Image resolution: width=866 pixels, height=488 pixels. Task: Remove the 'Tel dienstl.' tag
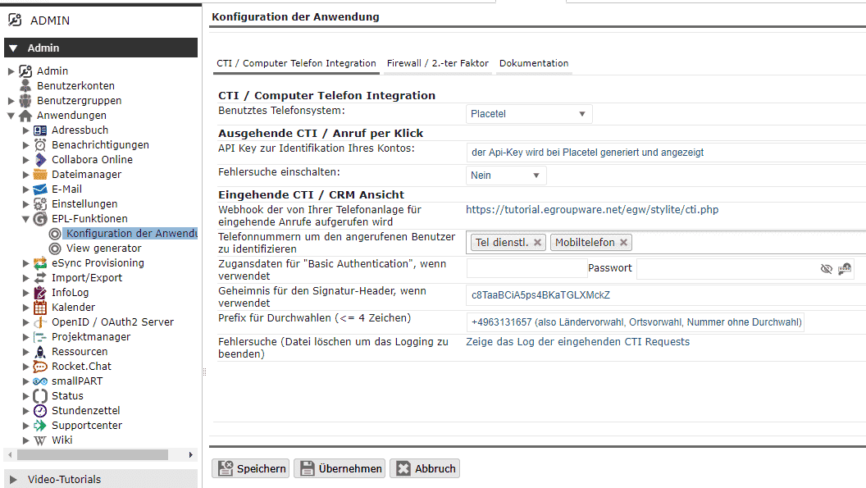pos(537,242)
